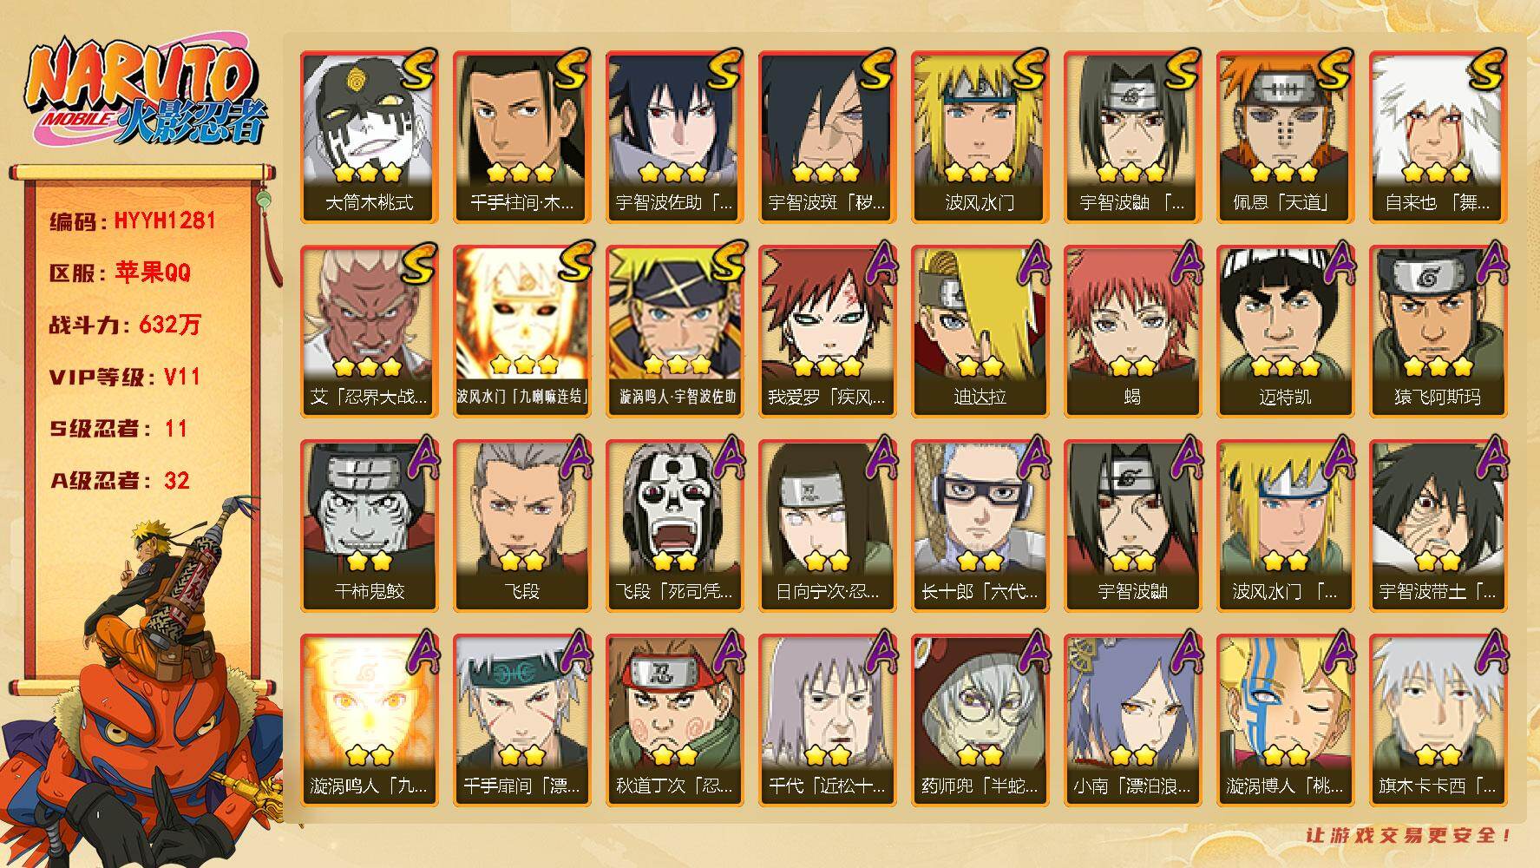Select the 大筒木桃式 ninja card
This screenshot has height=868, width=1540.
369,137
